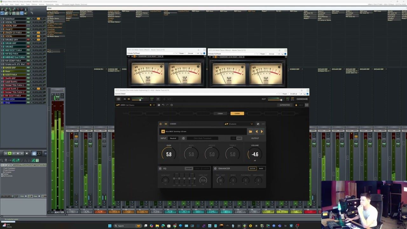Undo in the Genome preset bar
Viewport: 407px width, 229px height.
coord(163,105)
